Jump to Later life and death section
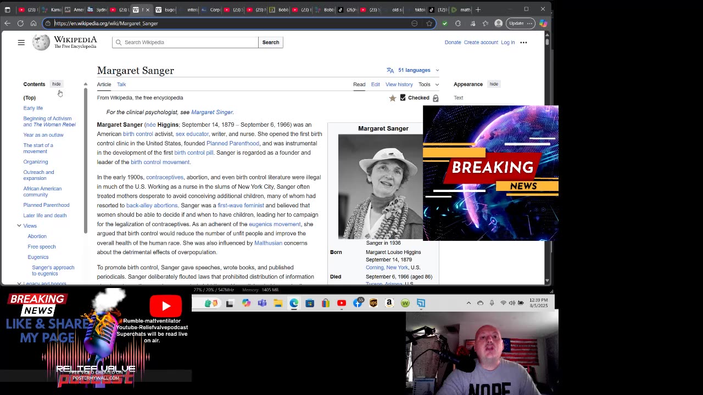The width and height of the screenshot is (703, 395). [45, 216]
